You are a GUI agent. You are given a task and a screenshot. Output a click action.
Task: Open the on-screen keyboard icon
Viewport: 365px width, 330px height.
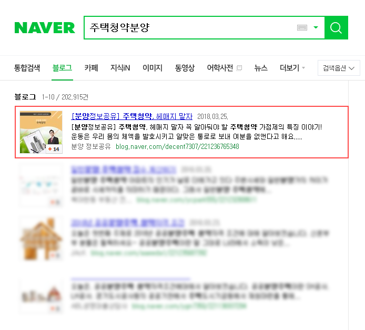(302, 28)
